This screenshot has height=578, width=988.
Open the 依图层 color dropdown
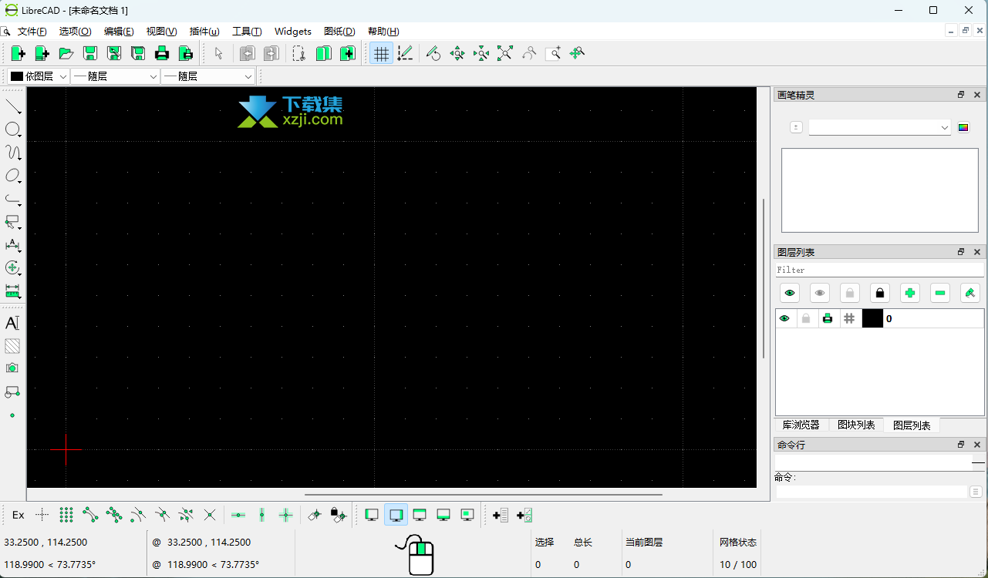38,76
